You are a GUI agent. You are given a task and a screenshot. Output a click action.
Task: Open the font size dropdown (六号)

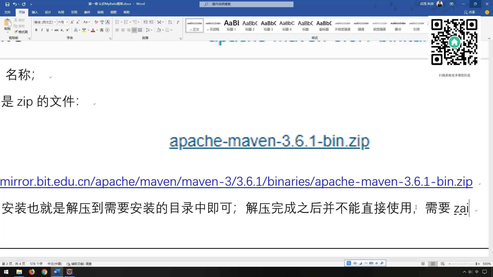[x=67, y=22]
